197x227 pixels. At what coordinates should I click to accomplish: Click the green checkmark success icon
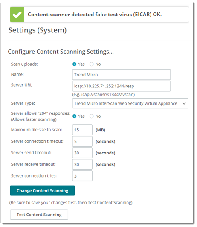coord(17,15)
